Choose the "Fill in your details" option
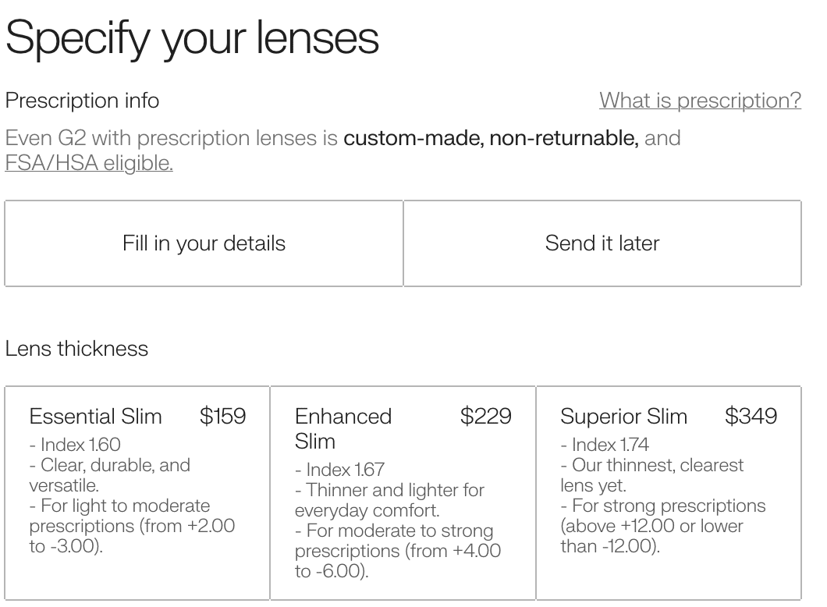This screenshot has width=827, height=607. [204, 243]
